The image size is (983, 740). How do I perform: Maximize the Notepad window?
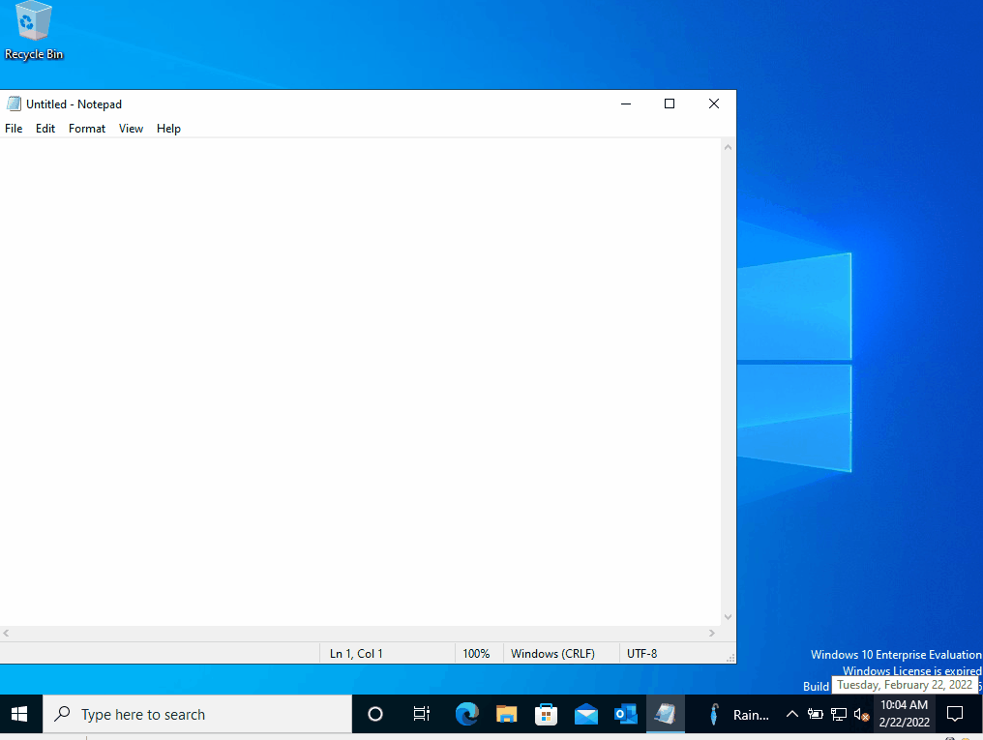click(x=670, y=104)
